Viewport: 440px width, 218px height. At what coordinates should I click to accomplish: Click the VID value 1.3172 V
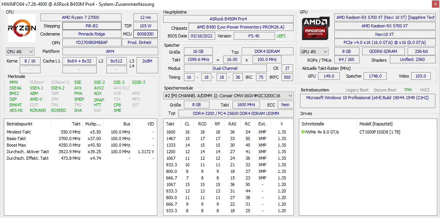(x=146, y=152)
